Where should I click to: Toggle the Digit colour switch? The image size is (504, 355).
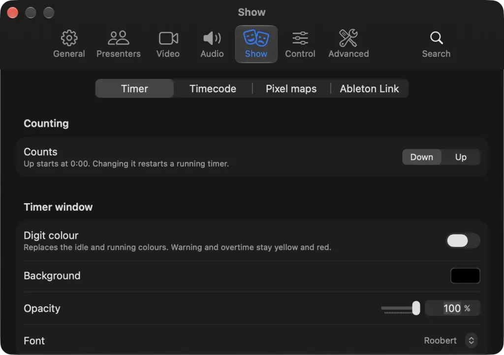tap(463, 241)
